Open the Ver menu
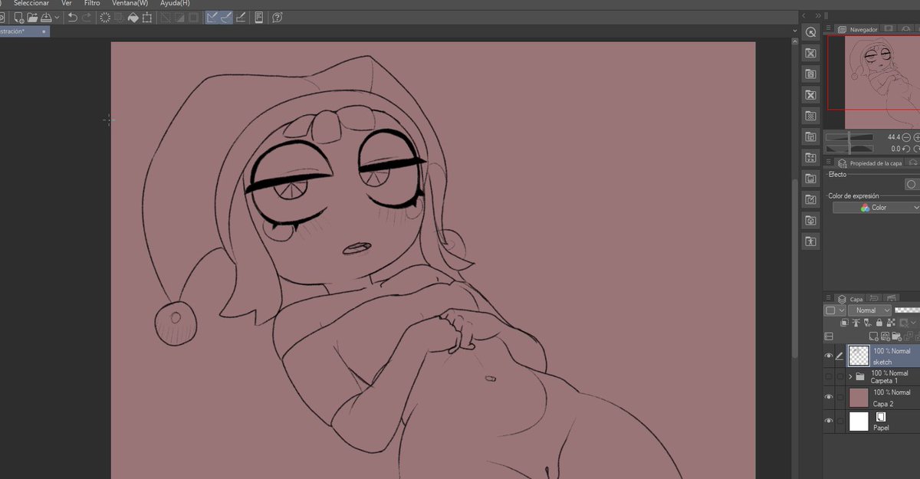The width and height of the screenshot is (920, 479). [67, 3]
